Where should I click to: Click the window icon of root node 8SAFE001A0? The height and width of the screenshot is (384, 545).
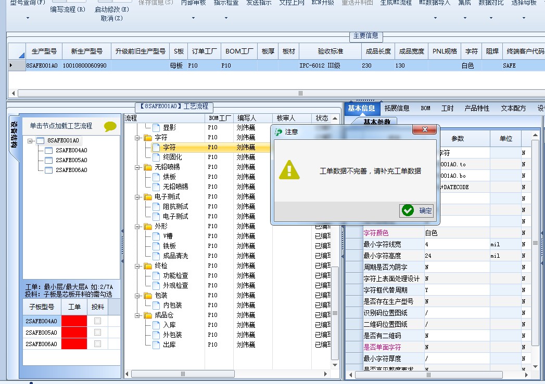(x=40, y=140)
